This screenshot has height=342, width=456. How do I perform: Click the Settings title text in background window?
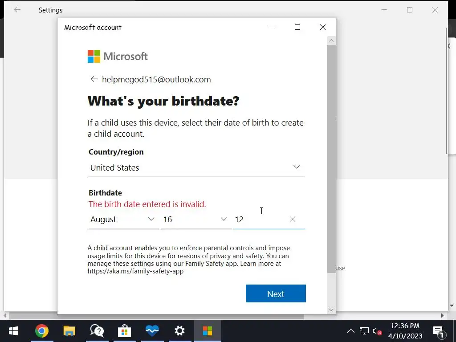51,10
